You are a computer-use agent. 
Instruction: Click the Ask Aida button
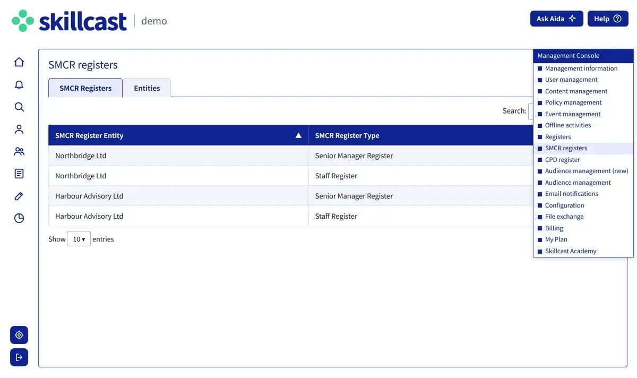click(x=556, y=19)
